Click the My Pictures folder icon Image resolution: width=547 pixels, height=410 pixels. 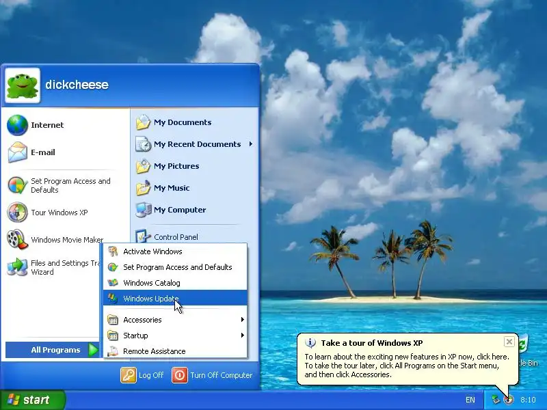[x=143, y=166]
